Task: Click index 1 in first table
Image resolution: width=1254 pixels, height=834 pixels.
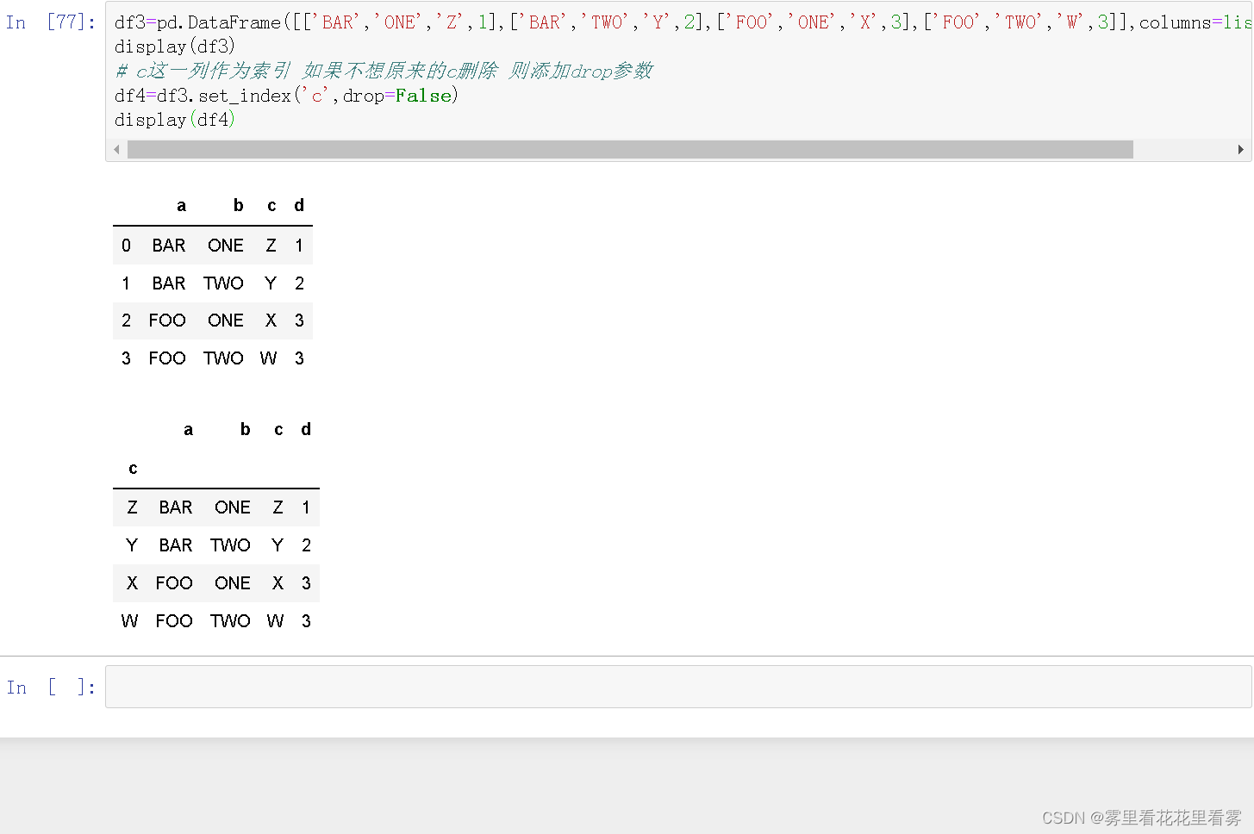Action: 126,283
